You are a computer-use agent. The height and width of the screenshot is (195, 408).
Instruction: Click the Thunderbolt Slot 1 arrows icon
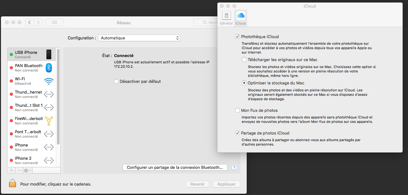pos(49,107)
